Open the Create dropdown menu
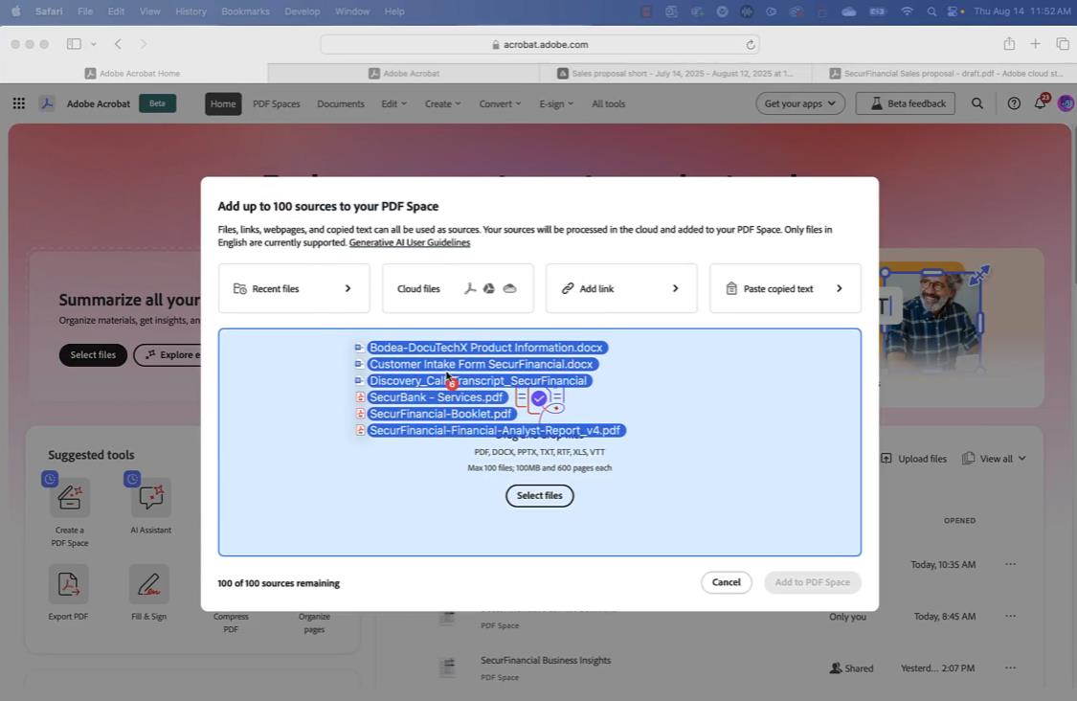1077x701 pixels. pos(443,103)
